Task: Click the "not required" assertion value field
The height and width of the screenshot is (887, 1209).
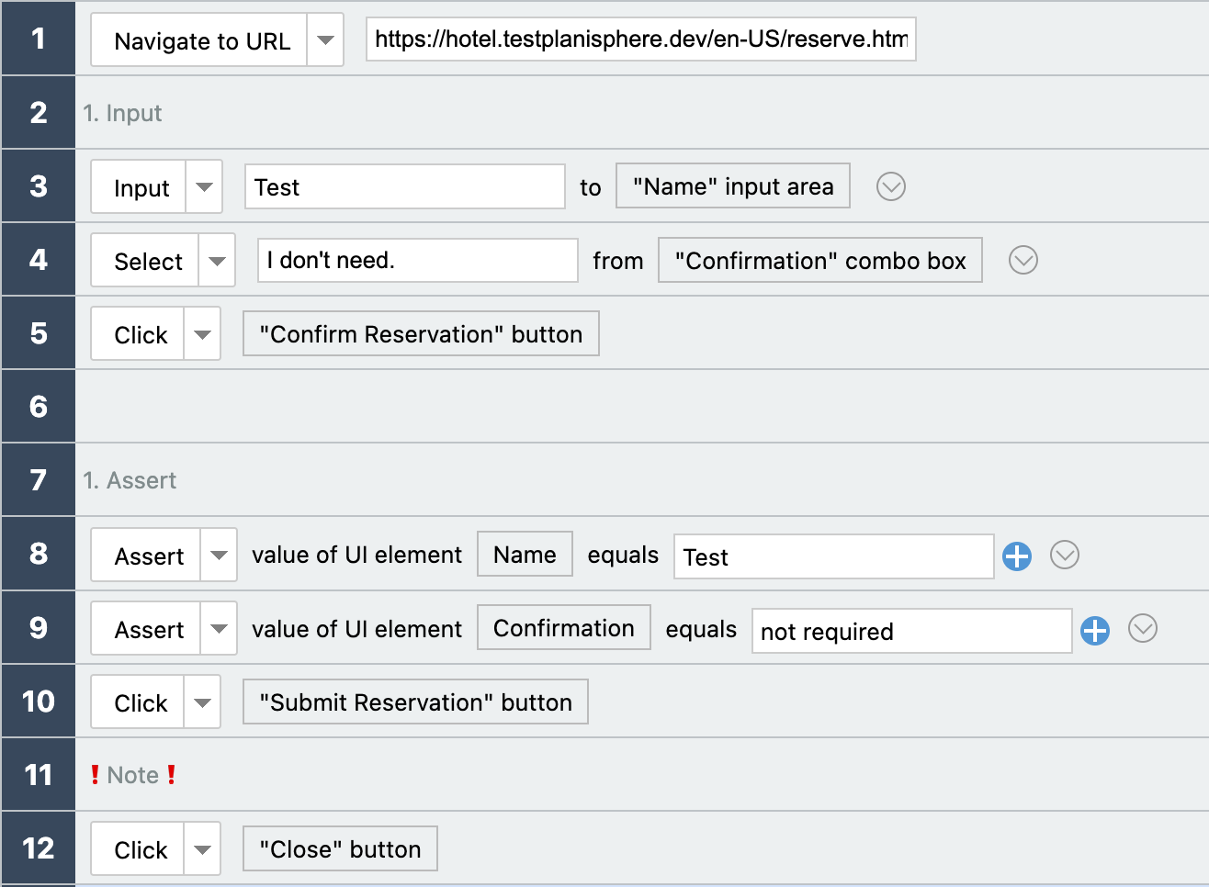Action: click(x=911, y=631)
